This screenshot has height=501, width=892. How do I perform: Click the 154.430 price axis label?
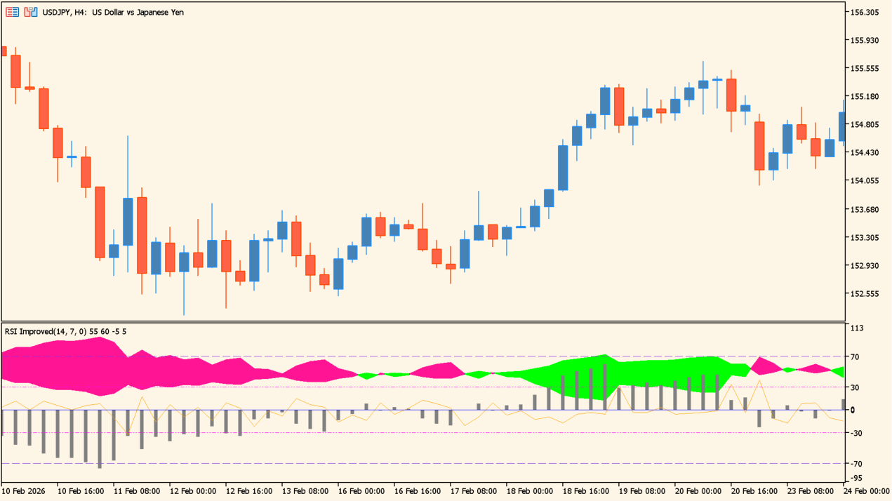pos(865,153)
